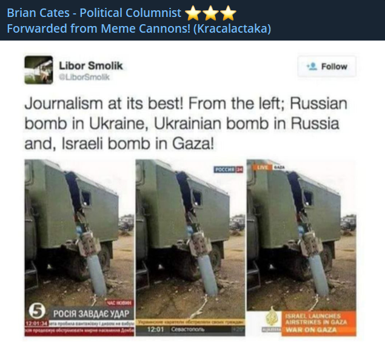
Task: Click the first gold star icon
Action: point(193,13)
